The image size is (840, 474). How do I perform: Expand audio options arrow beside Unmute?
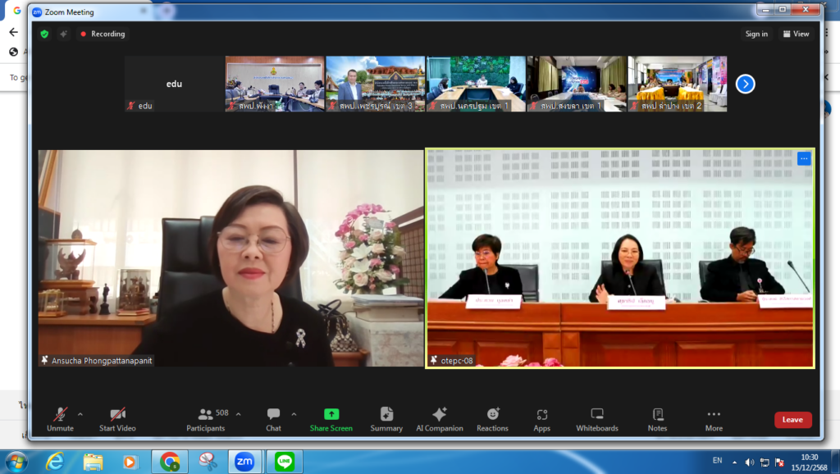coord(80,414)
